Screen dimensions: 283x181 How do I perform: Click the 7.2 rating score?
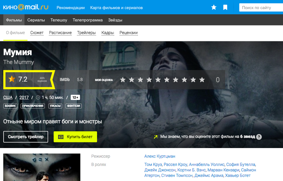pyautogui.click(x=23, y=79)
